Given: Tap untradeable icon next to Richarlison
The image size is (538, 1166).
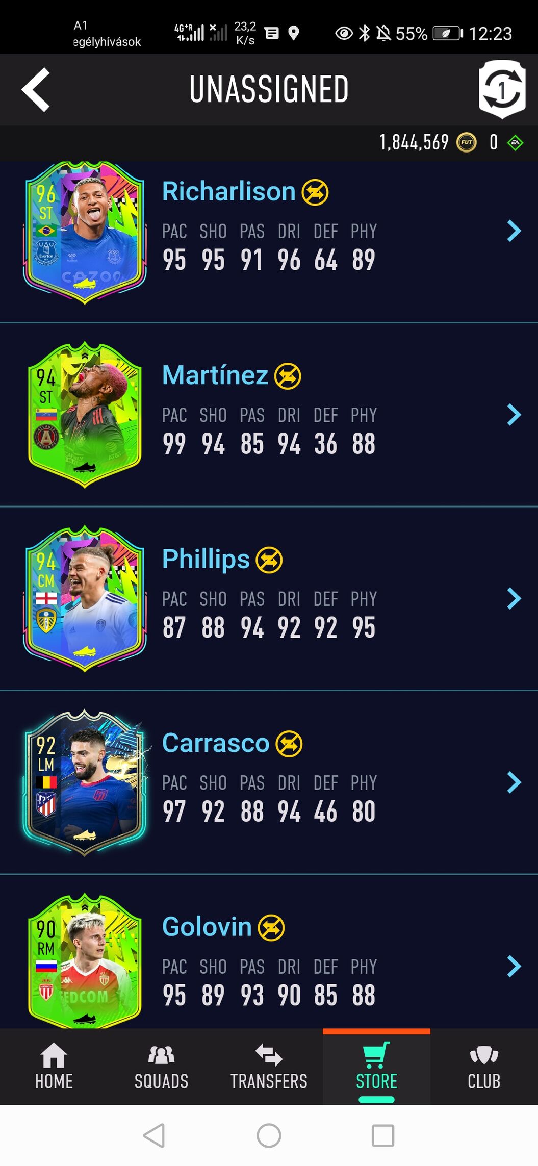Looking at the screenshot, I should 315,192.
